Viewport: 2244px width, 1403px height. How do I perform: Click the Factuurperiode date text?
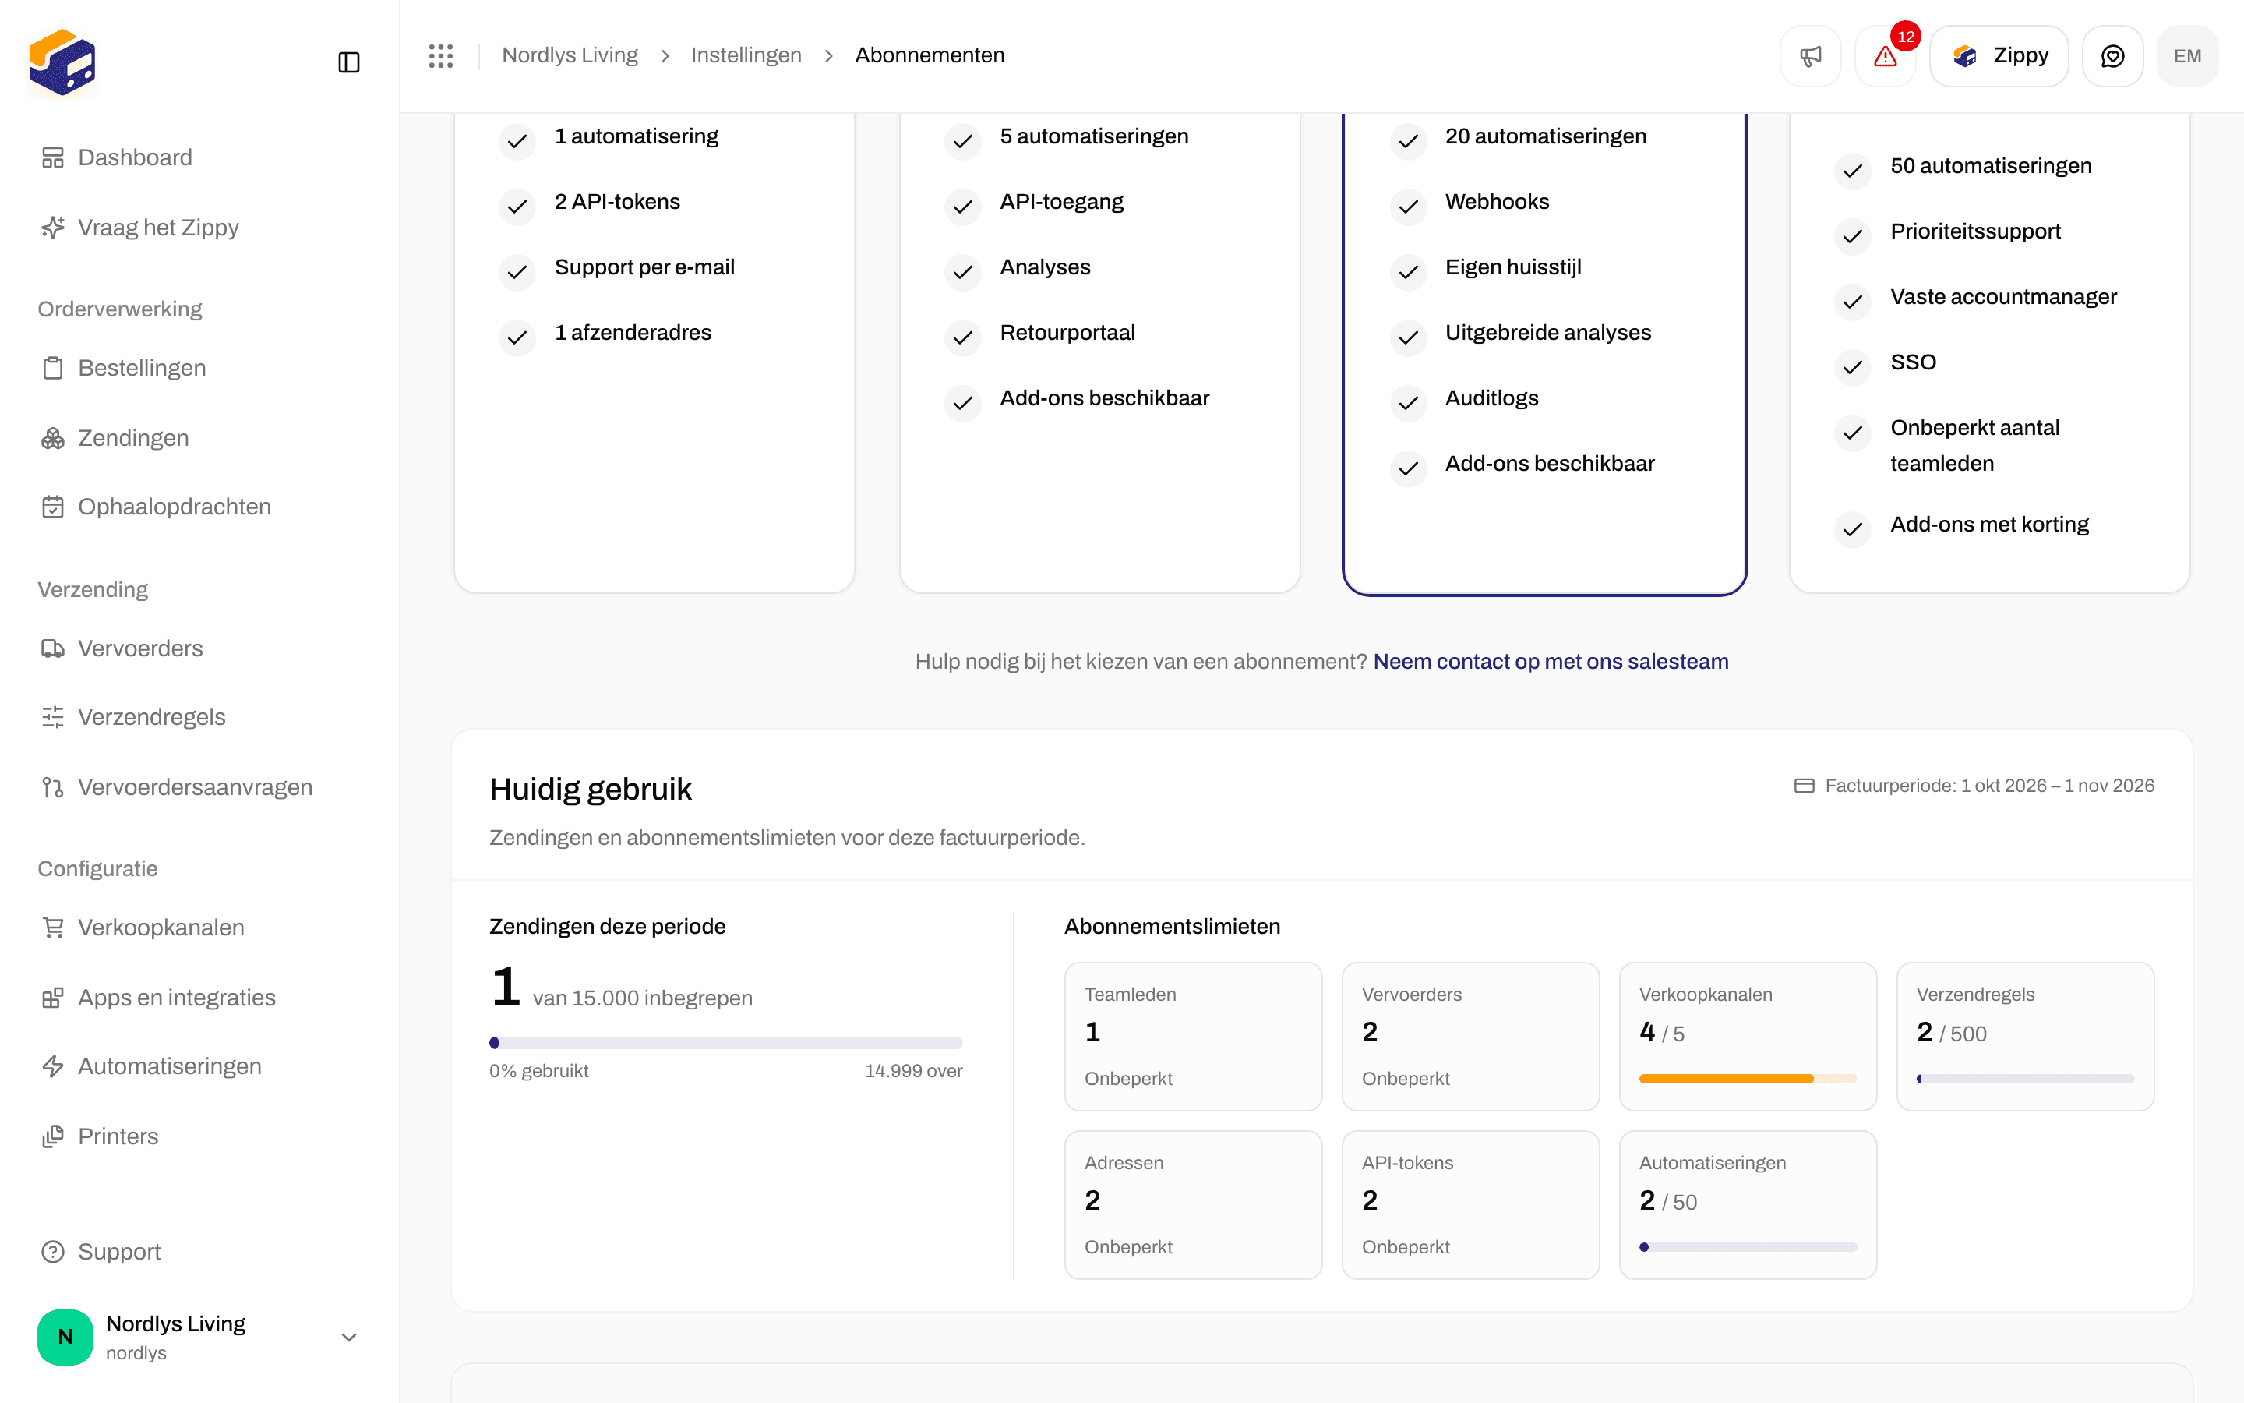[1989, 786]
